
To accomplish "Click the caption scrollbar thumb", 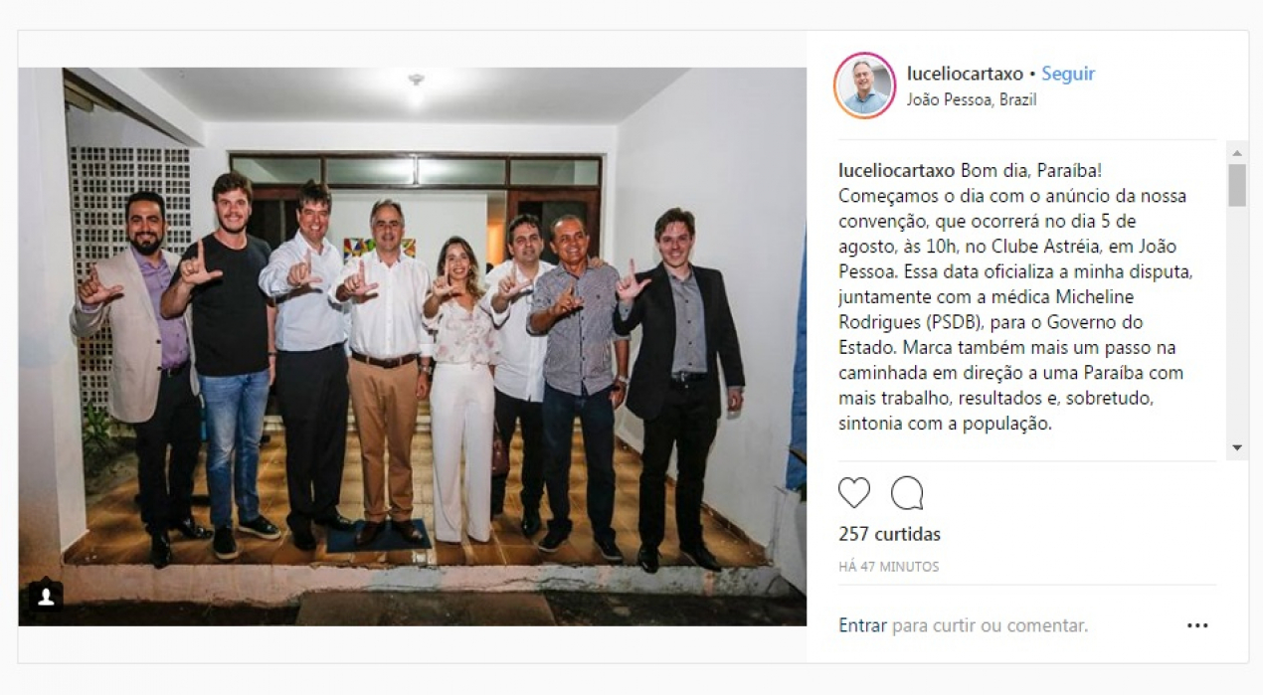I will [x=1237, y=185].
